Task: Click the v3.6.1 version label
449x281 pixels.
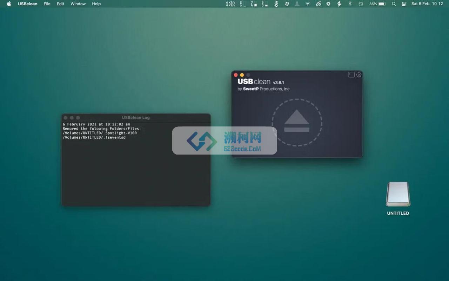Action: click(x=279, y=83)
